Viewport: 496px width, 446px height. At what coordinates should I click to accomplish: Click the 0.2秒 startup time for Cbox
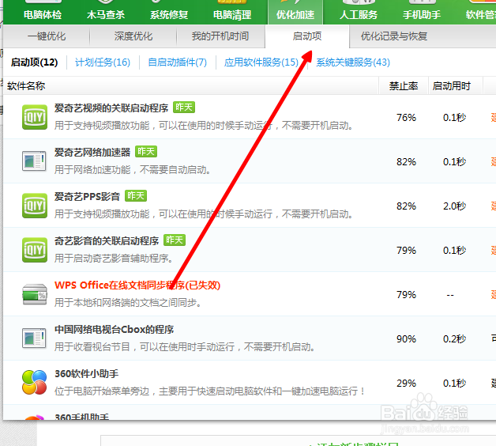[455, 339]
